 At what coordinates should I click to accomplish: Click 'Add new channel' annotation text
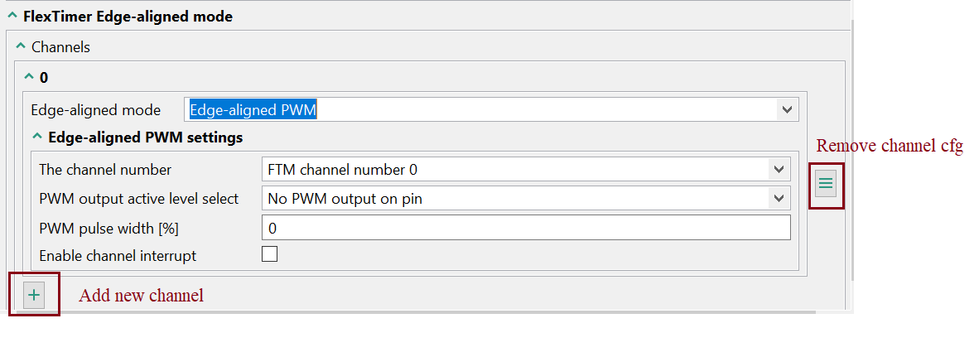tap(141, 296)
